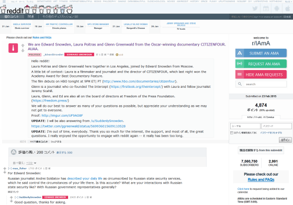
Task: Open the imgur proof link
Action: (62, 116)
